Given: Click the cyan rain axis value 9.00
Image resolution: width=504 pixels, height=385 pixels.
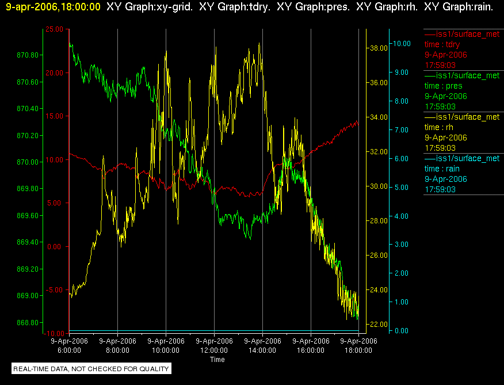Looking at the screenshot, I should [401, 73].
